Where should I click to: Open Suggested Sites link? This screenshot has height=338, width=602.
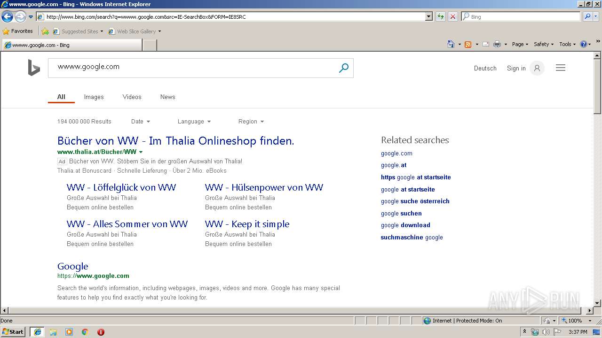coord(78,31)
